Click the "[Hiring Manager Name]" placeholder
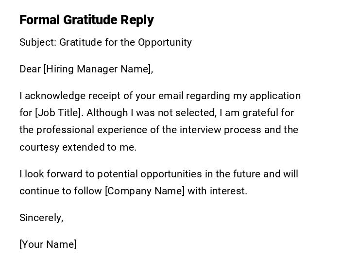This screenshot has height=275, width=340. [x=98, y=69]
